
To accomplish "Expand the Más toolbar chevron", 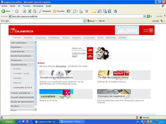I will (x=104, y=21).
